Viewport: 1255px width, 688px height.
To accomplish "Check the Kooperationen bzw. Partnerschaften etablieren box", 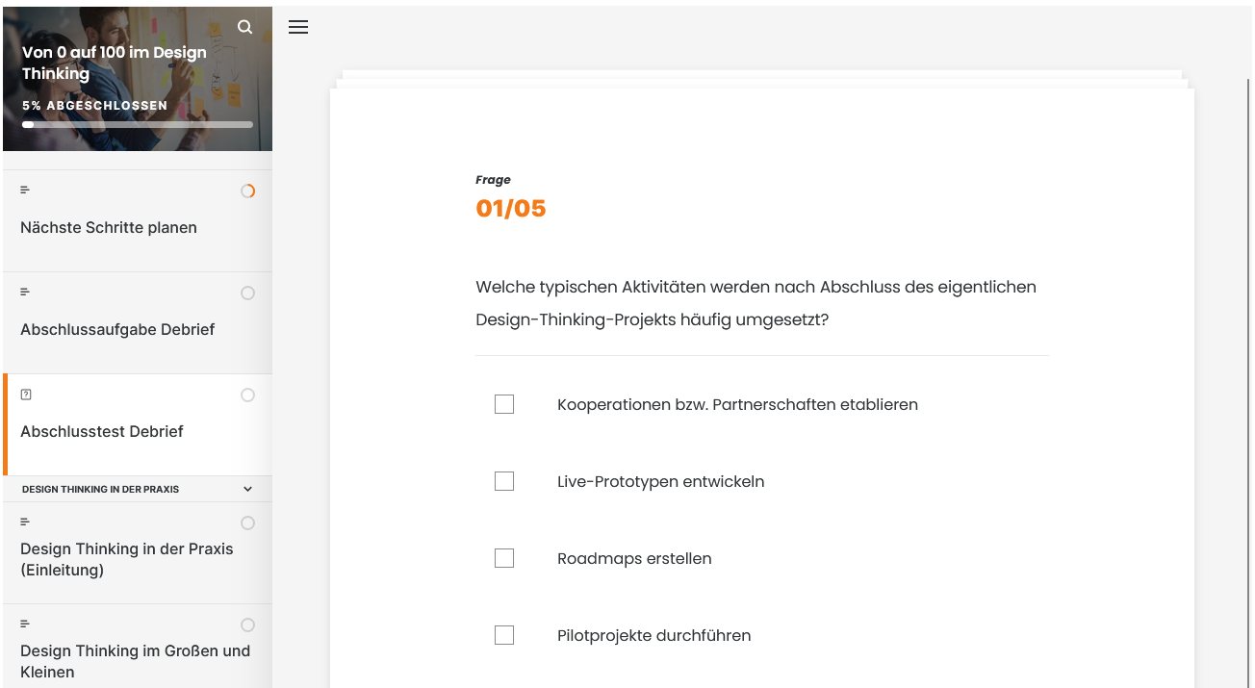I will 504,404.
